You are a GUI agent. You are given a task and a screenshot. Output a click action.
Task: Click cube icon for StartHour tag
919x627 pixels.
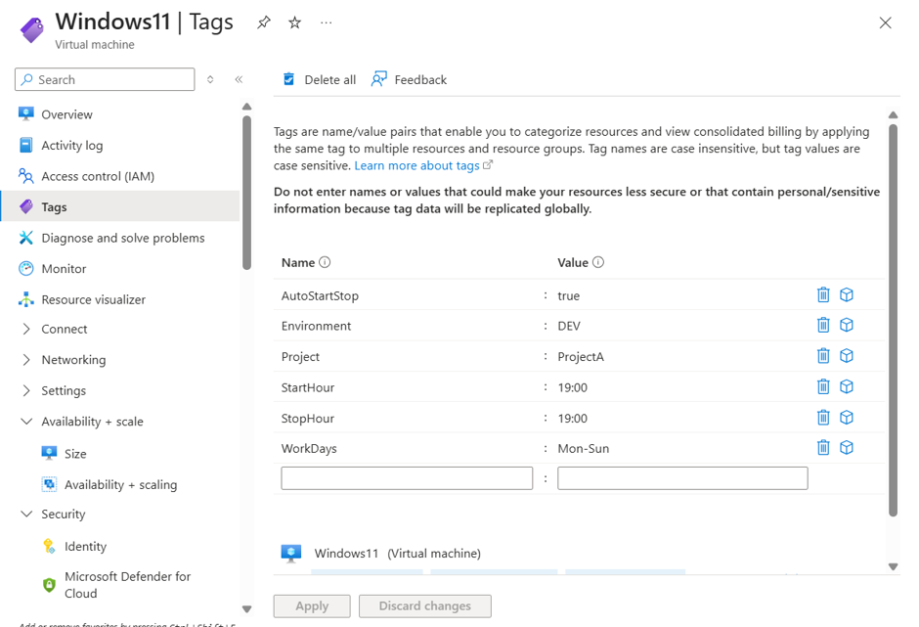(847, 386)
